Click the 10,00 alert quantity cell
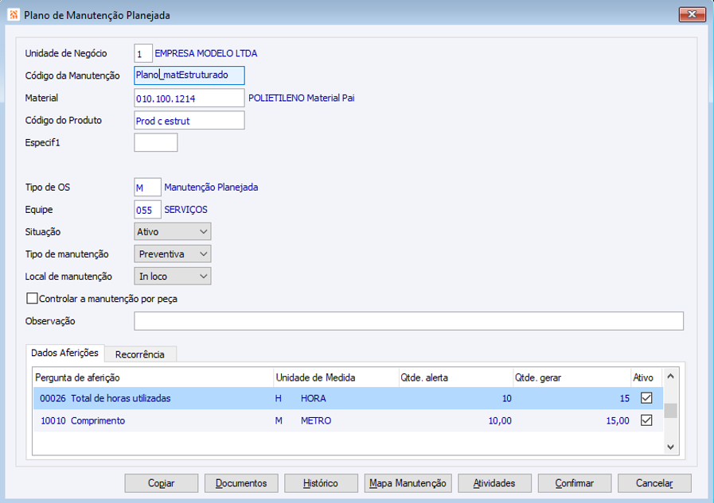This screenshot has width=714, height=503. [x=500, y=421]
